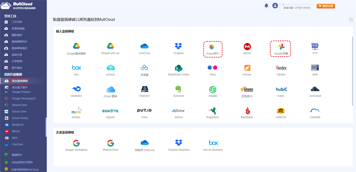Select Yandex cloud
Viewport: 356px width, 172px height.
tap(281, 68)
